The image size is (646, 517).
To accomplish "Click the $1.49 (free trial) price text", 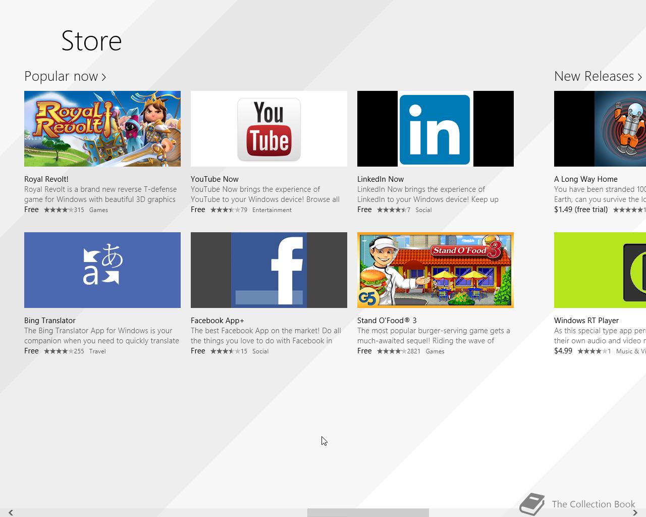I will (x=581, y=210).
